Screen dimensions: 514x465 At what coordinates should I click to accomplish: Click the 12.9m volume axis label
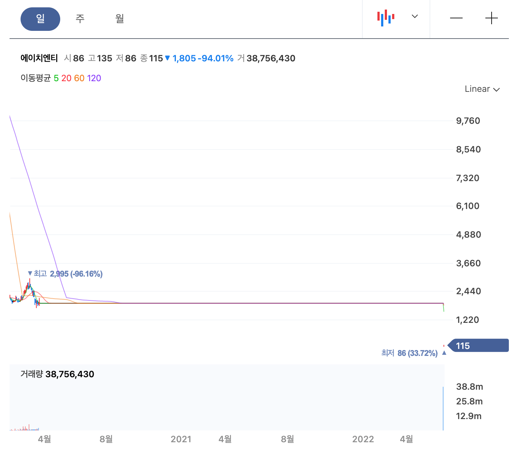click(x=469, y=416)
